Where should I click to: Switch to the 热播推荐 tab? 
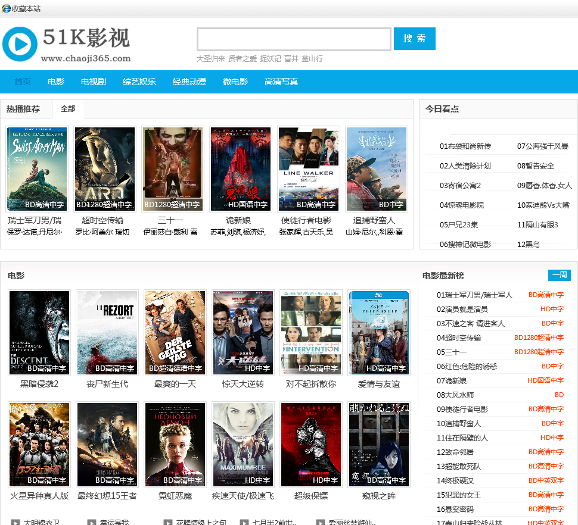tap(23, 109)
